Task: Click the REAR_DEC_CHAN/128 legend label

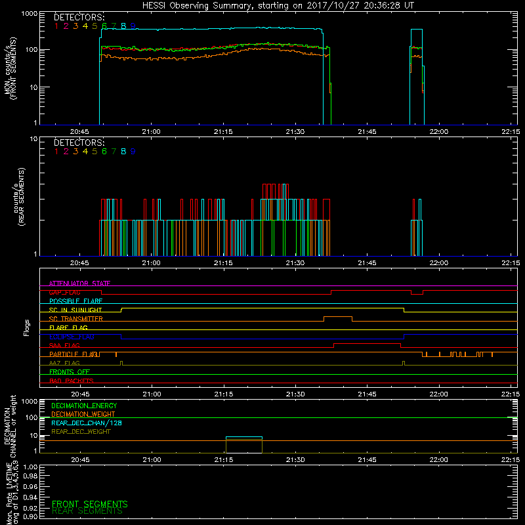Action: click(x=87, y=423)
